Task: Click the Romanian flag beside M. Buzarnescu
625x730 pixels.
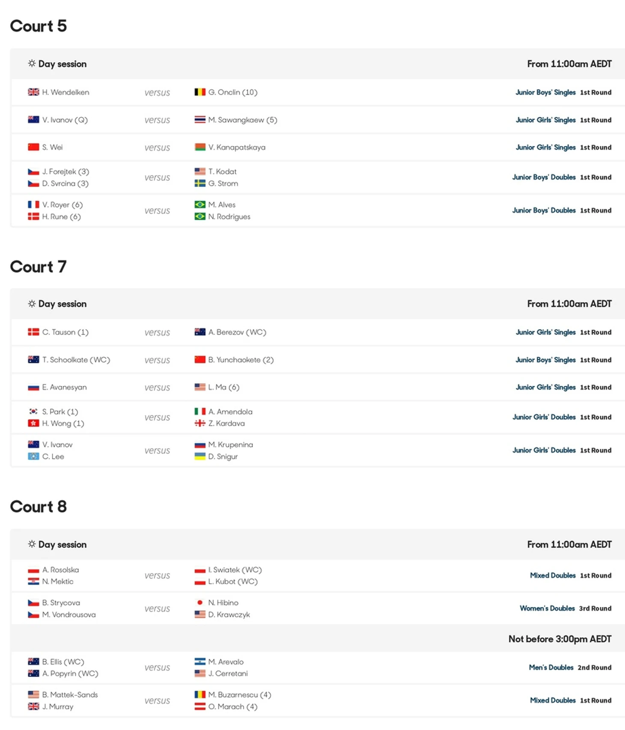Action: [199, 695]
